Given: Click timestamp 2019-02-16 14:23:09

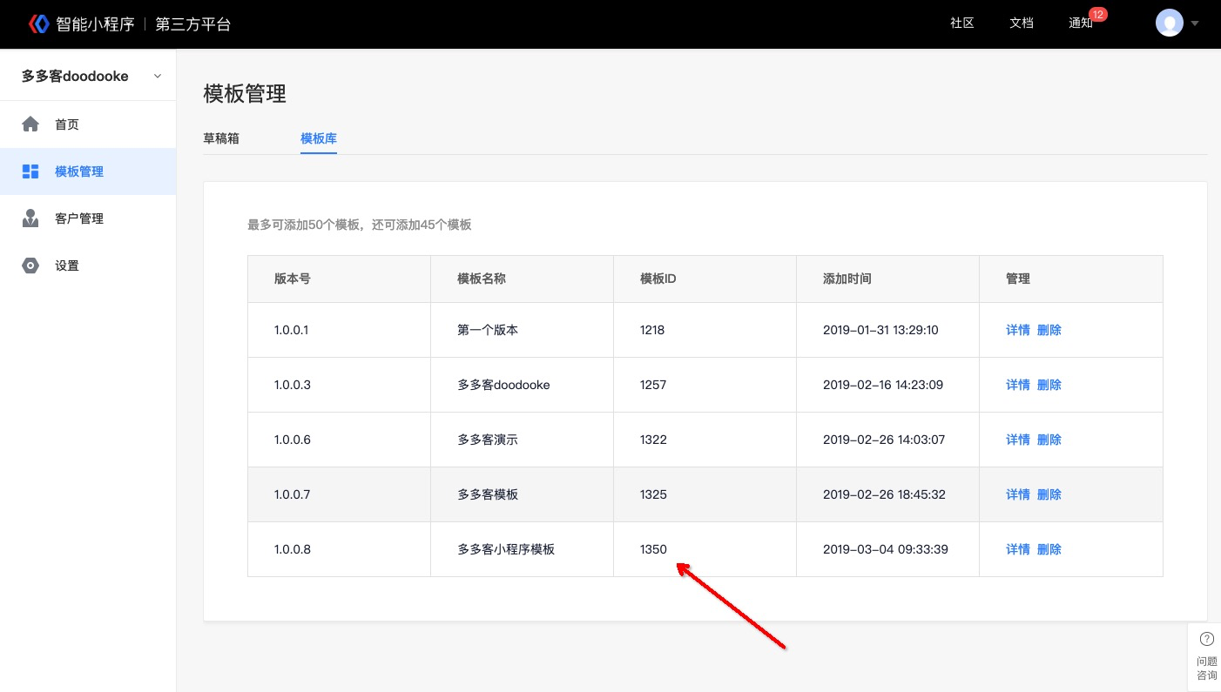Looking at the screenshot, I should 883,385.
